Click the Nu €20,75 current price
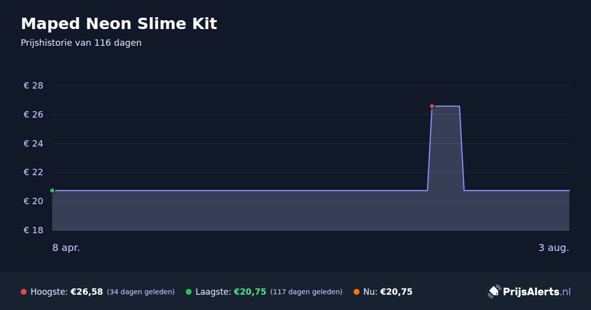Viewport: 591px width, 310px height. point(396,292)
